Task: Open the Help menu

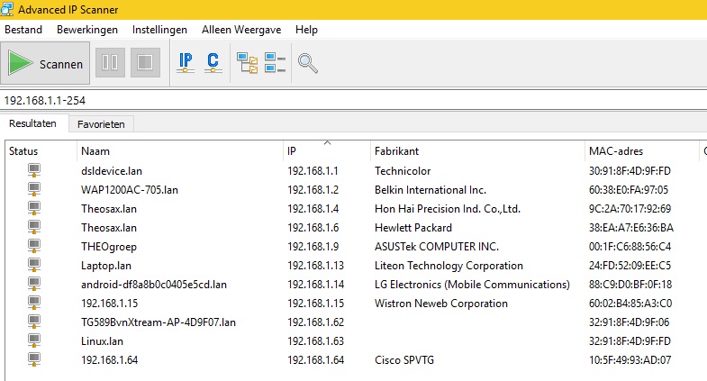Action: [x=306, y=30]
